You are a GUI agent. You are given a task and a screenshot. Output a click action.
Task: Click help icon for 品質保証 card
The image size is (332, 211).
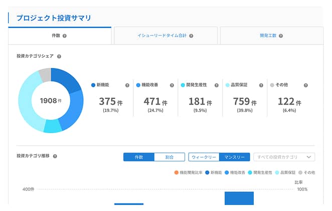(261, 85)
